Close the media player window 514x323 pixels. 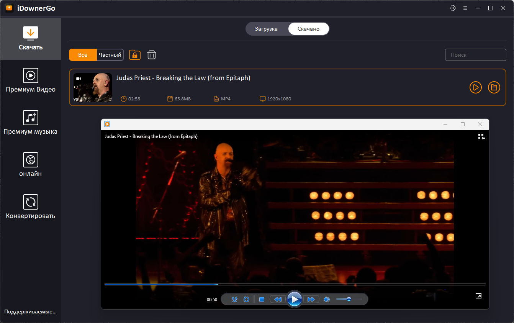pyautogui.click(x=480, y=124)
